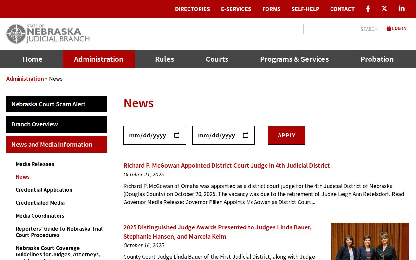This screenshot has width=416, height=260.
Task: Click the October 21, 2025 date text
Action: click(x=144, y=175)
